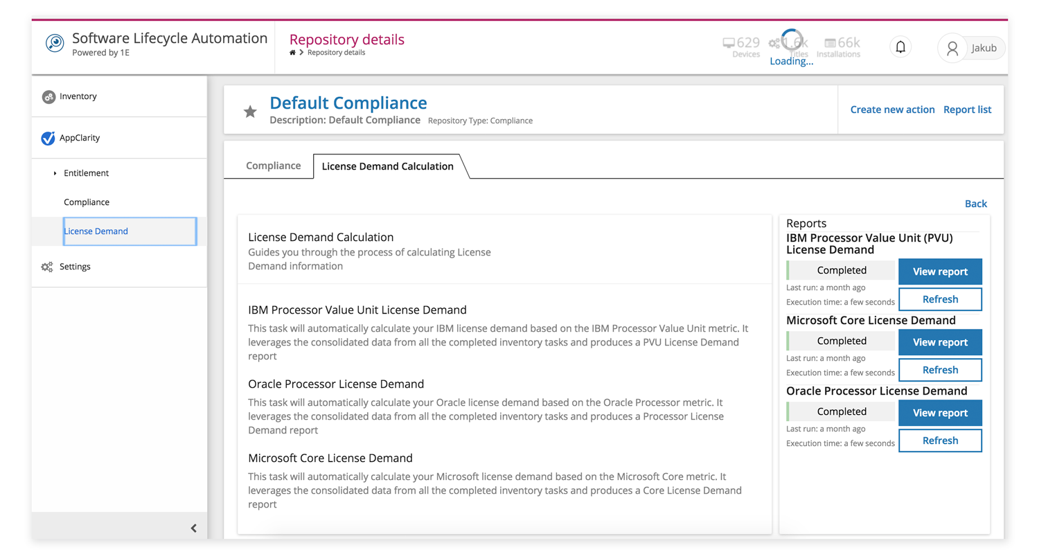The image size is (1039, 554).
Task: Click 'Last run: a month ago' under IBM report
Action: [826, 287]
